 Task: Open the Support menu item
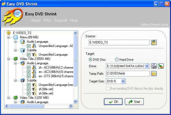click(60, 20)
